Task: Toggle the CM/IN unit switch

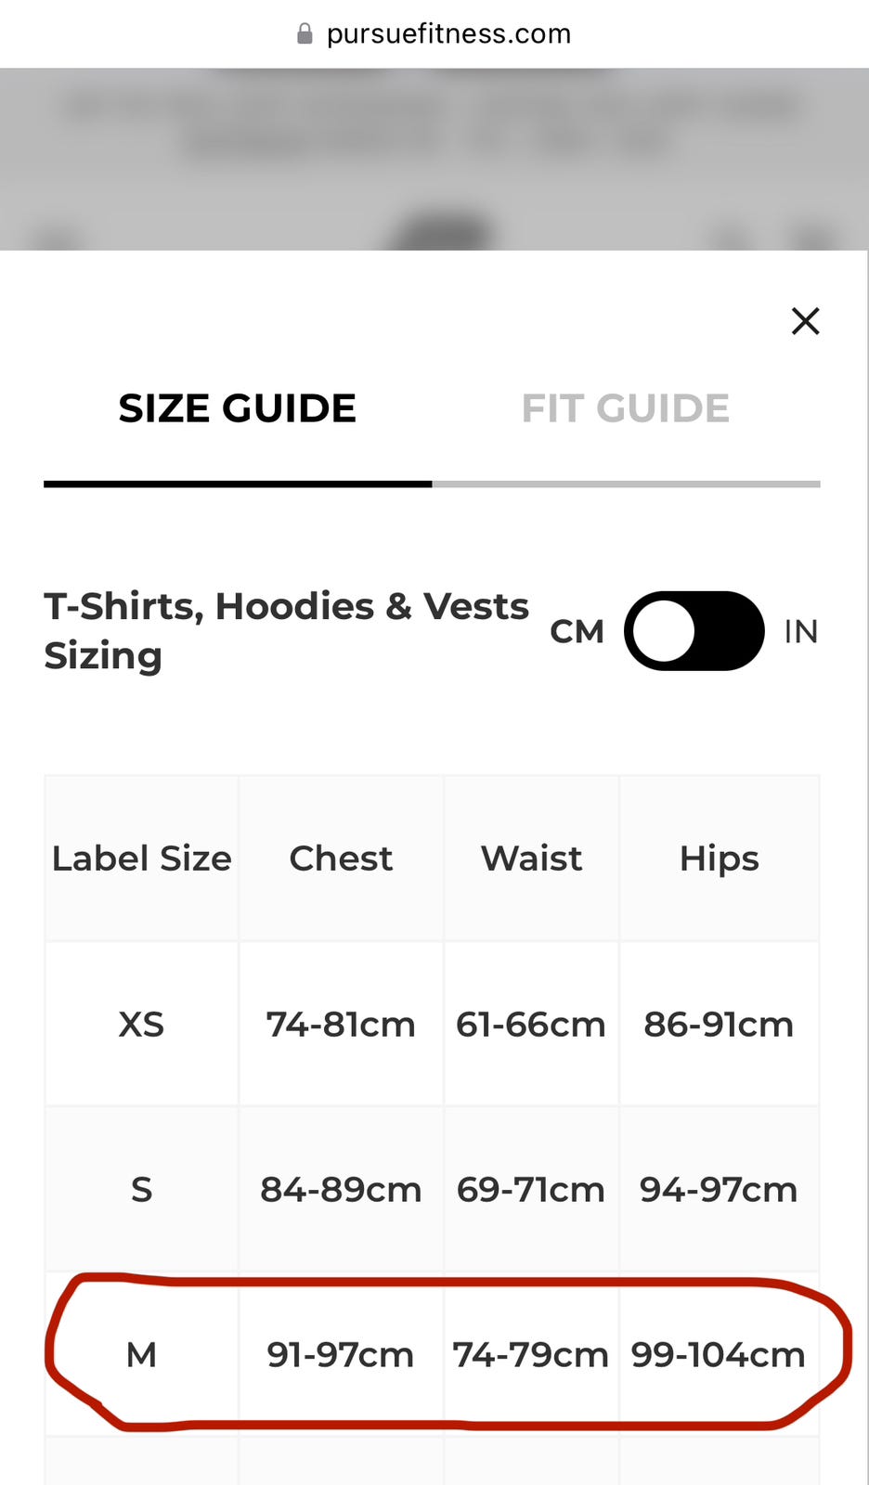Action: click(x=694, y=631)
